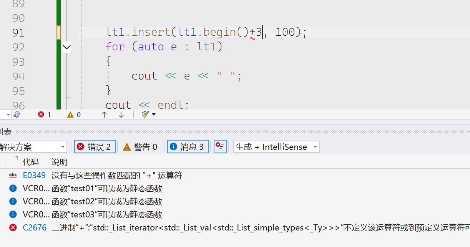Click the editor warning count indicator
This screenshot has width=470, height=247.
[74, 114]
